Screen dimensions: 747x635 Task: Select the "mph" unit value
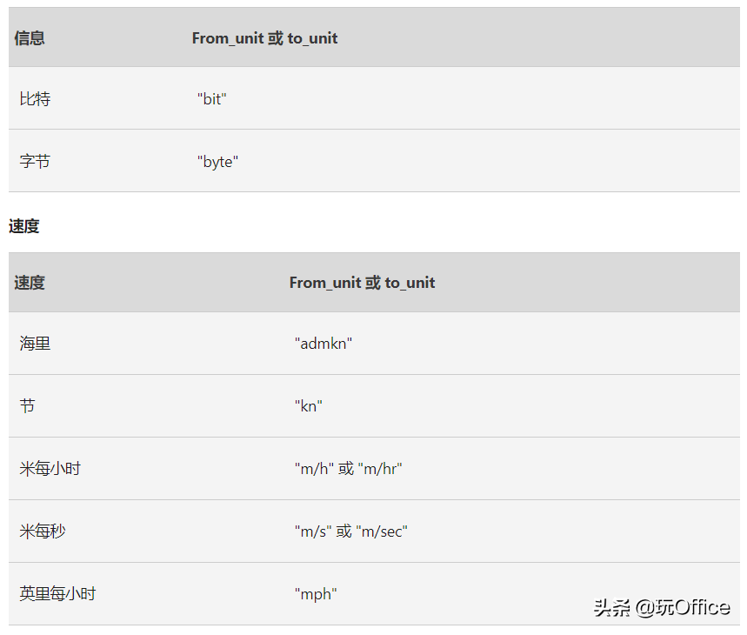click(316, 594)
